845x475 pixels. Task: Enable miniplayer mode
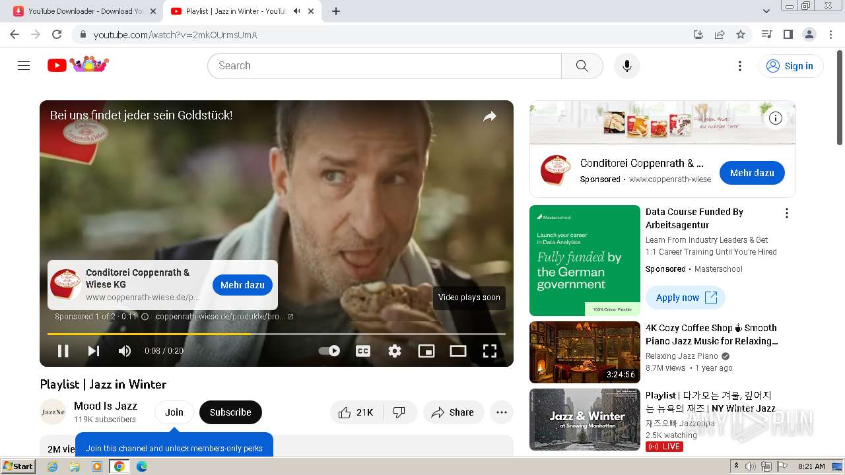(426, 351)
